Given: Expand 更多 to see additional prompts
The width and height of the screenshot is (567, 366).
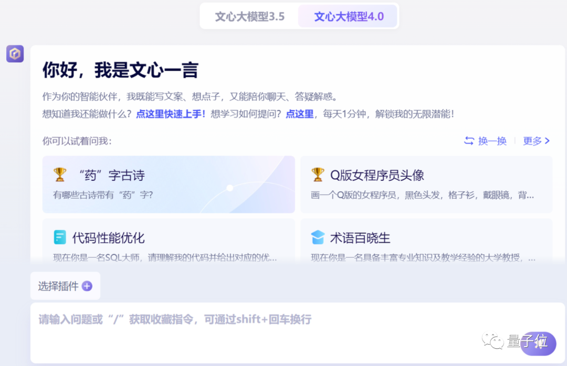Looking at the screenshot, I should [532, 141].
